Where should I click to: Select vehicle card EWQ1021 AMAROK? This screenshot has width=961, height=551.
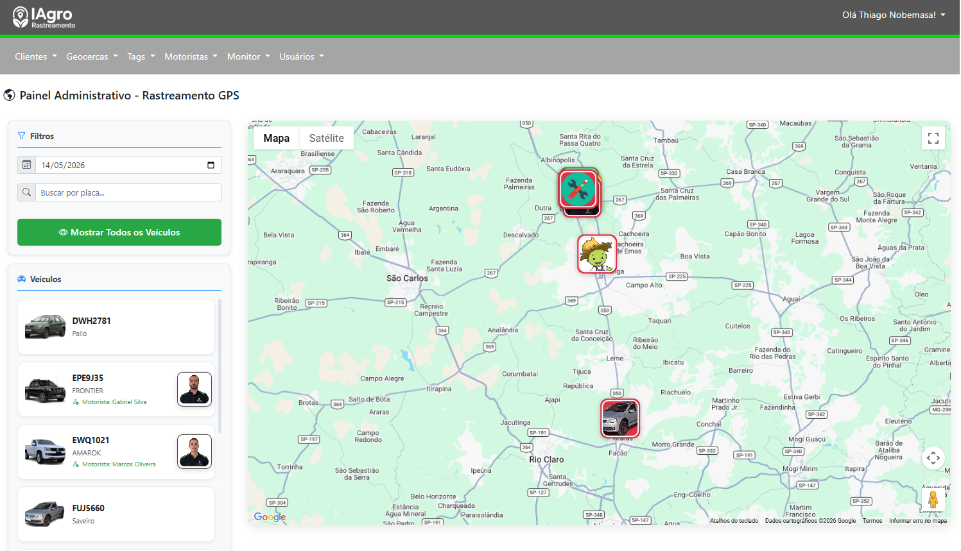(116, 452)
